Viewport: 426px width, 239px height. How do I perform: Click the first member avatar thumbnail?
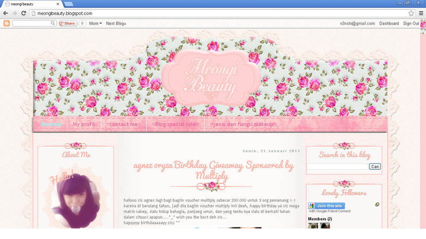tap(313, 225)
